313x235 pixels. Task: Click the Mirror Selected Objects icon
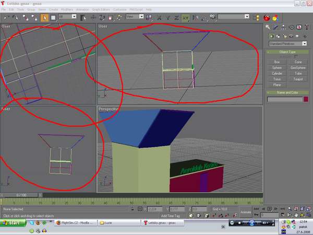(x=195, y=18)
